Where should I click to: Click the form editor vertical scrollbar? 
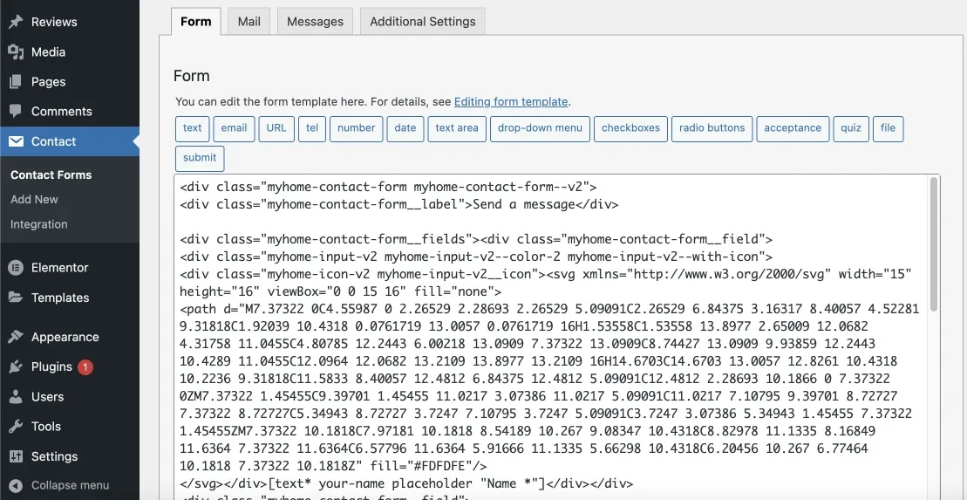934,244
